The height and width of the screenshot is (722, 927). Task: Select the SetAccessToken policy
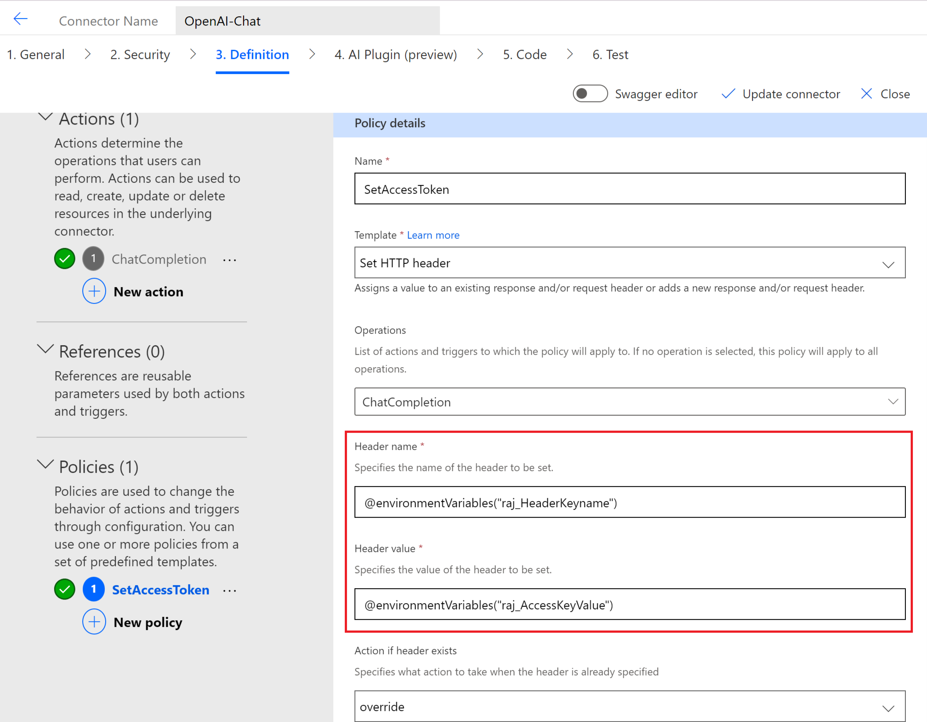pos(160,590)
